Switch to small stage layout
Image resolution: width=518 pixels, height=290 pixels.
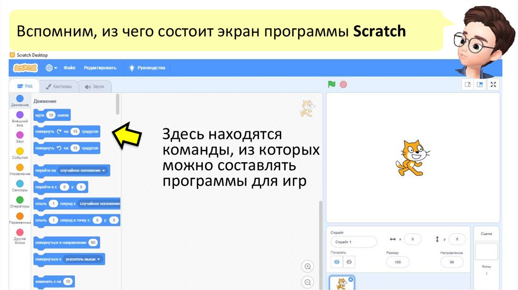point(468,85)
